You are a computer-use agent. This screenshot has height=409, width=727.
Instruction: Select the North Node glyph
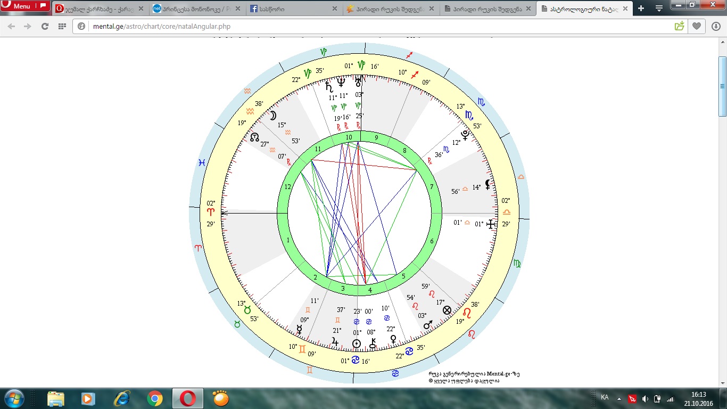click(x=255, y=137)
